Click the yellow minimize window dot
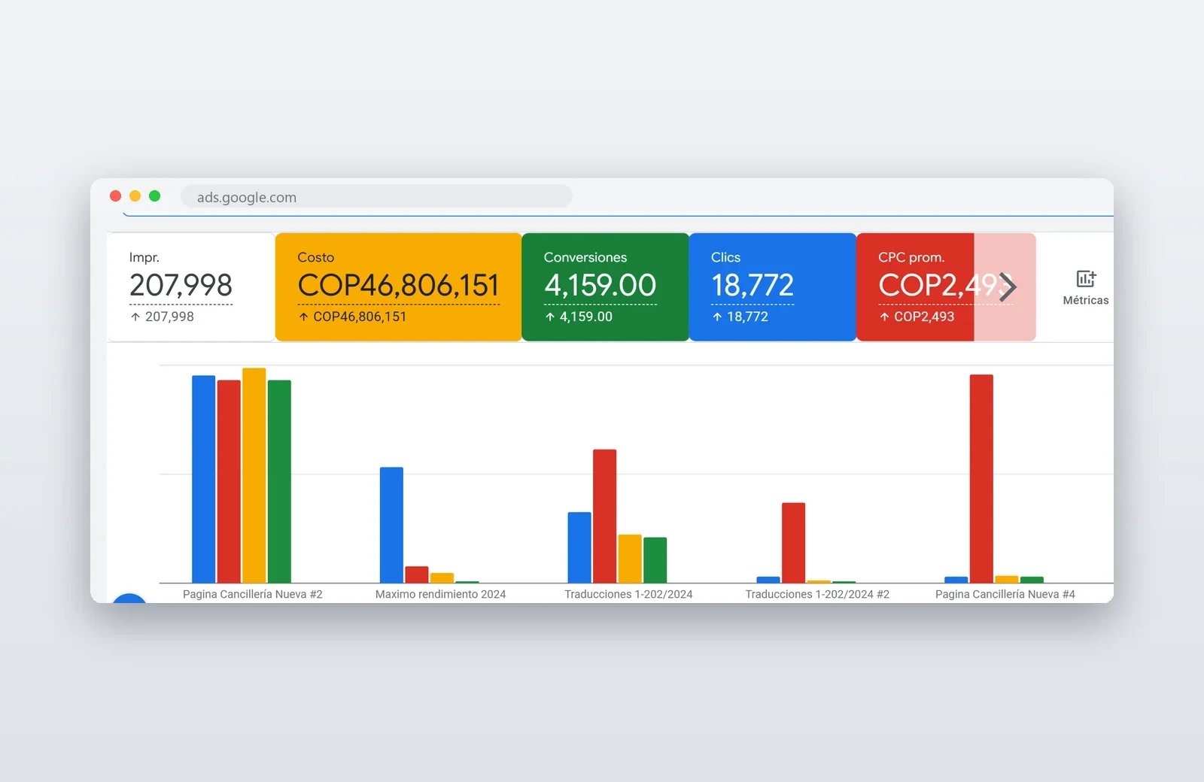This screenshot has width=1204, height=782. [x=135, y=196]
